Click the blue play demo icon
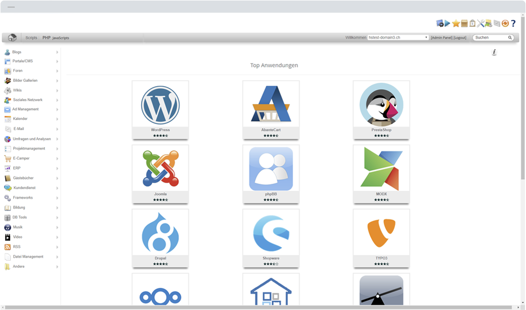 [x=447, y=23]
